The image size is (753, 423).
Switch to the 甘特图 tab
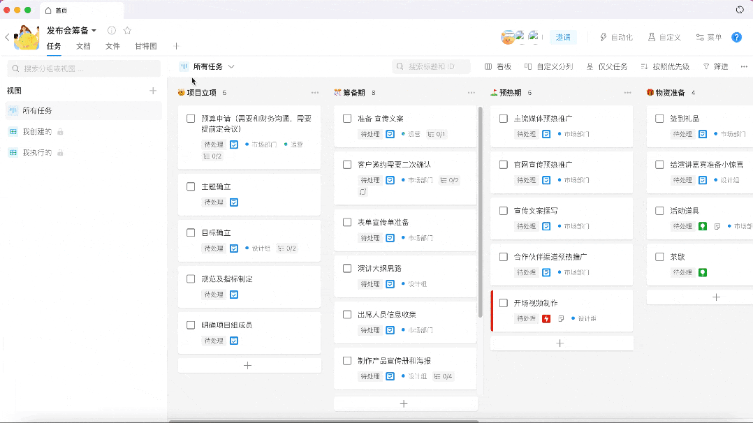point(145,46)
